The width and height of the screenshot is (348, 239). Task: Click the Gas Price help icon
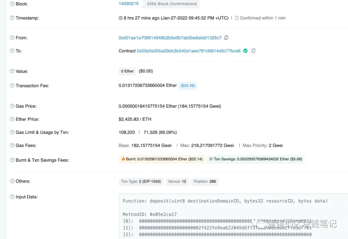click(x=11, y=106)
